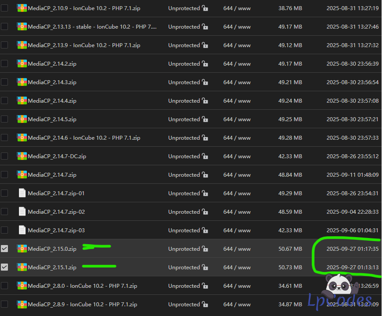Click the zip icon for MediaCP_2.8.9 IonCube file
Screen dimensions: 382x316
pos(22,304)
